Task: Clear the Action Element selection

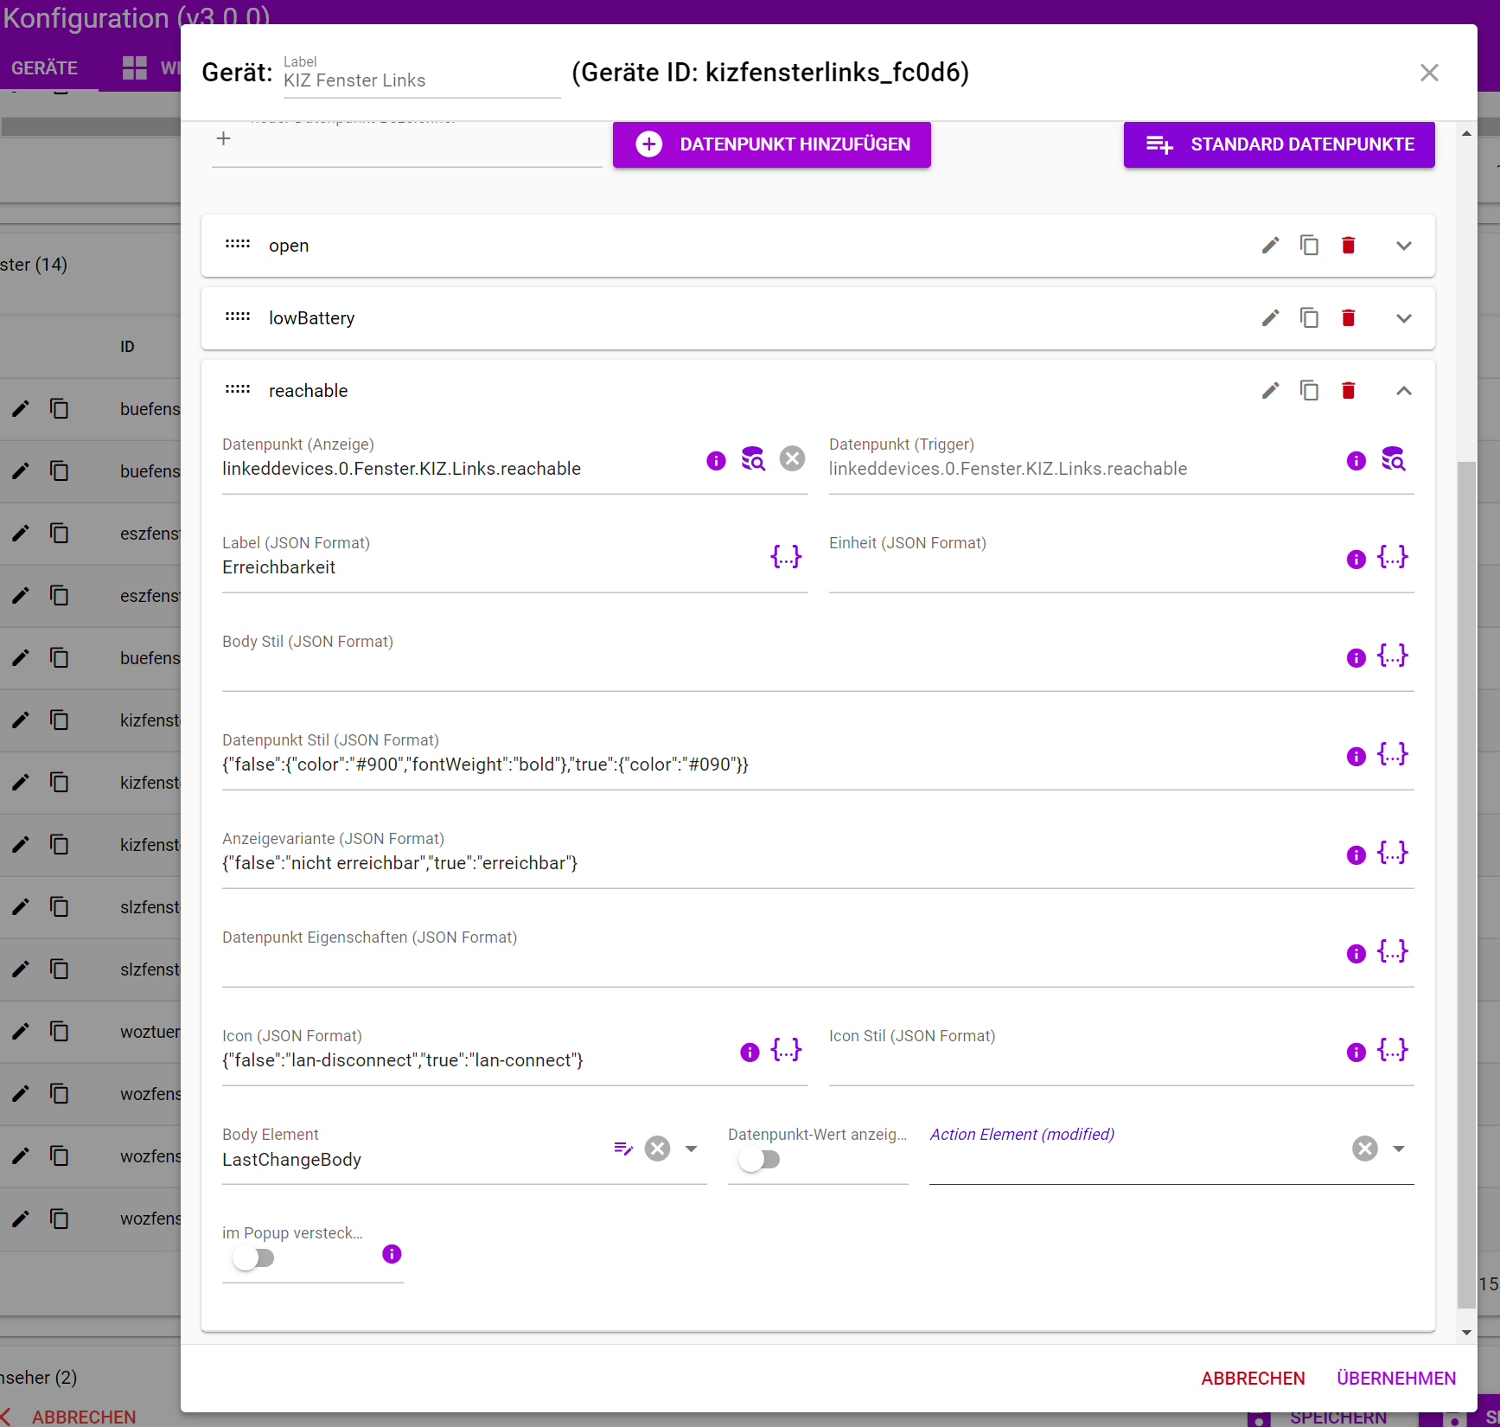Action: tap(1365, 1149)
